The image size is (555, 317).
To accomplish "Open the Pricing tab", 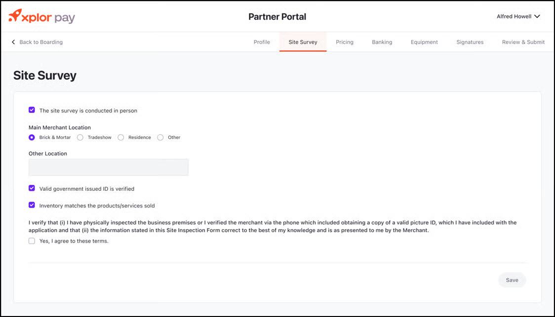I will point(345,42).
